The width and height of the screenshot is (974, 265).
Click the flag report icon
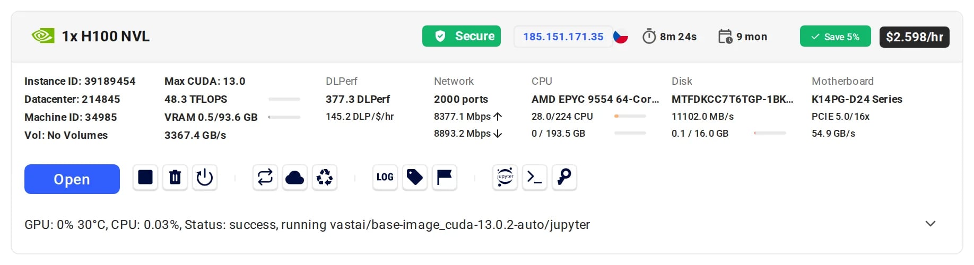point(445,177)
